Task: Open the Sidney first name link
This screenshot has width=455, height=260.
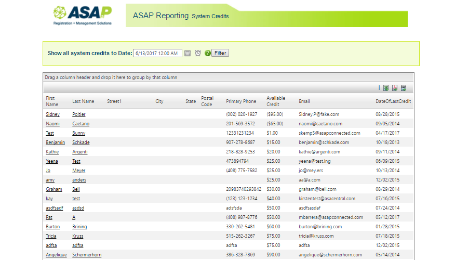Action: 52,114
